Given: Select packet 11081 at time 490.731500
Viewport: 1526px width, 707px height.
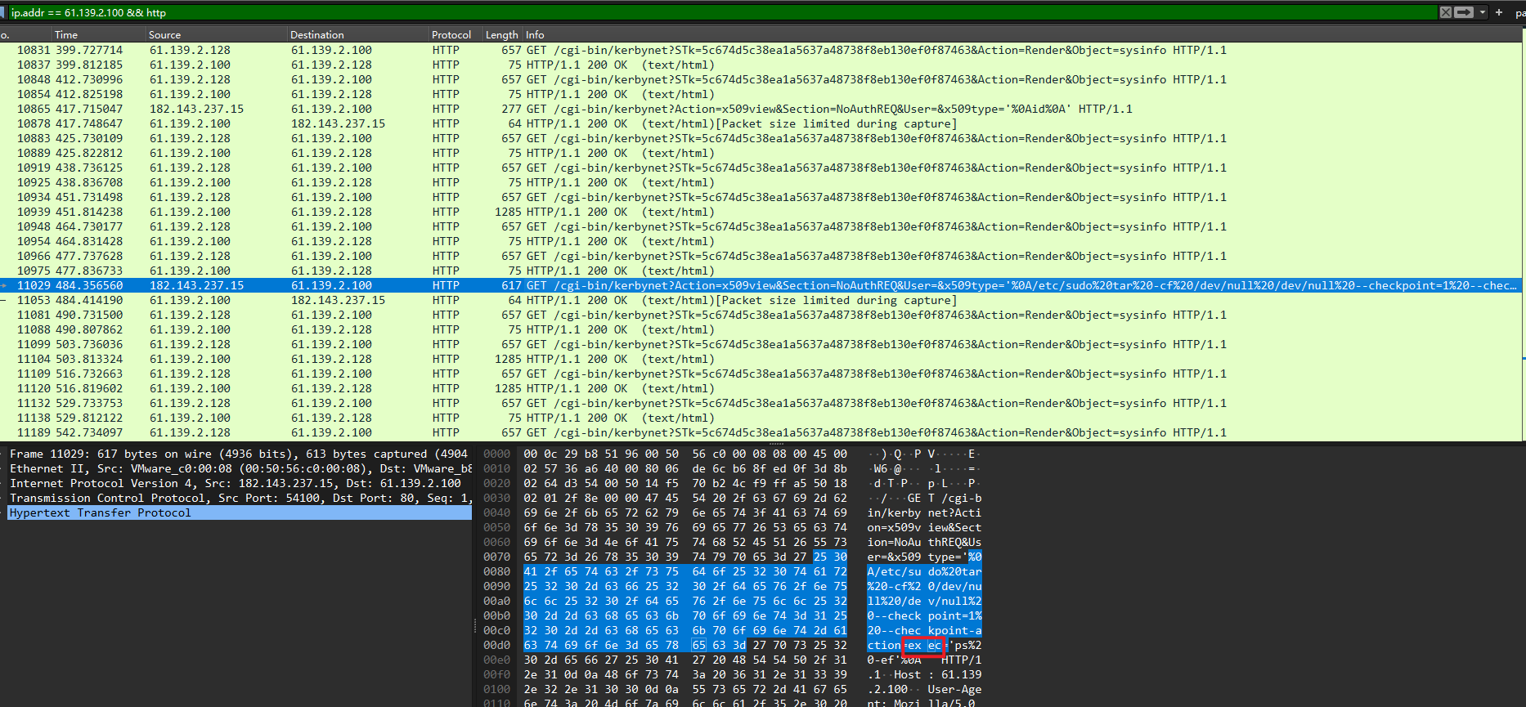Looking at the screenshot, I should [761, 315].
